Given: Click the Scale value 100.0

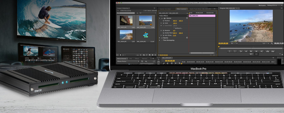Looking at the screenshot, I should (x=175, y=23).
